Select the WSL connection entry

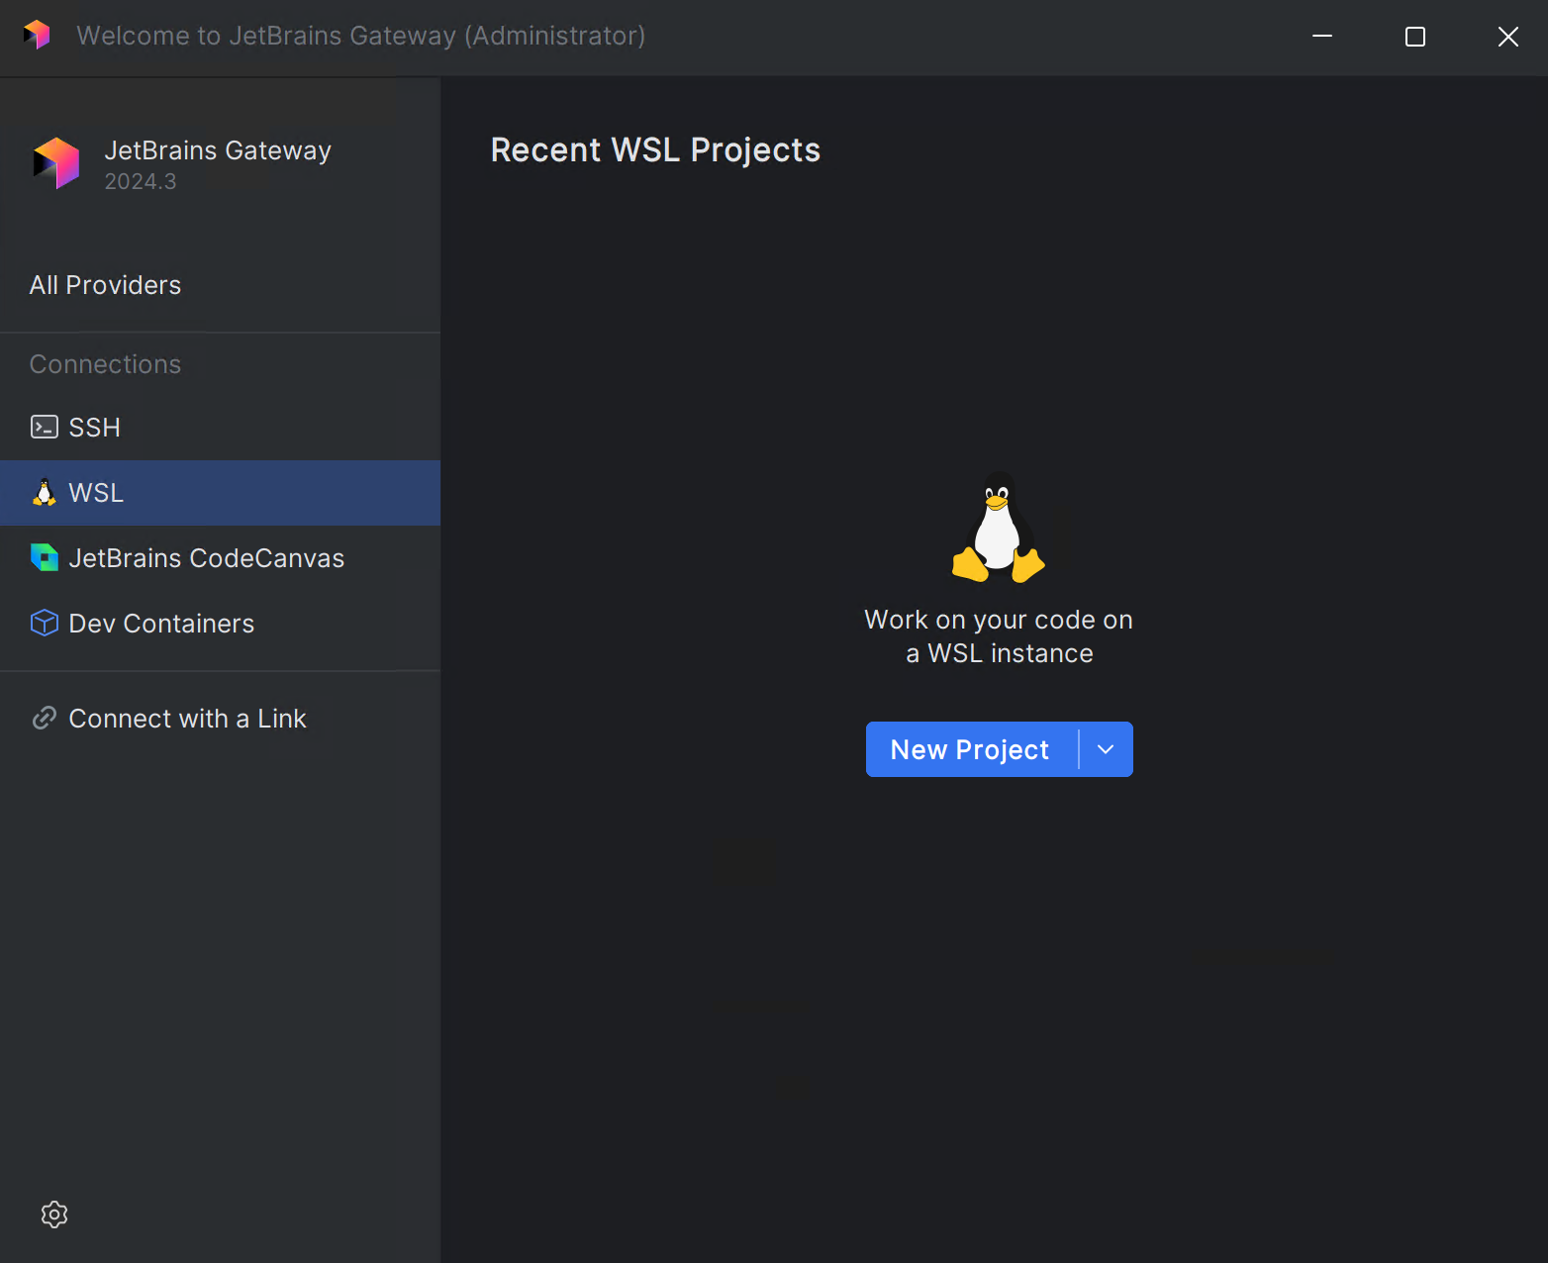(96, 493)
